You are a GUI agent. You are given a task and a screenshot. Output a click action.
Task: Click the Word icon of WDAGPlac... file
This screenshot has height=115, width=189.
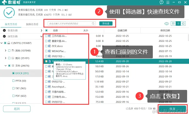49,51
